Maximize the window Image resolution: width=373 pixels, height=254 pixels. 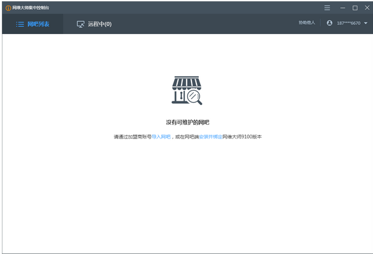point(355,8)
